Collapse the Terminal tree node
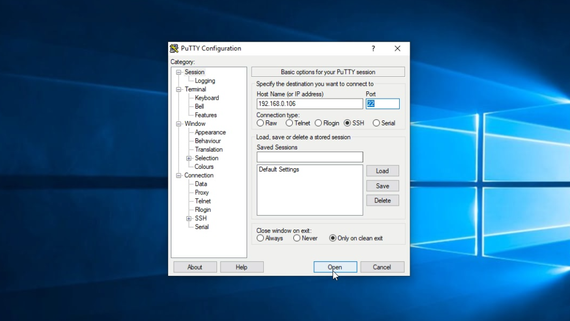 (x=179, y=89)
